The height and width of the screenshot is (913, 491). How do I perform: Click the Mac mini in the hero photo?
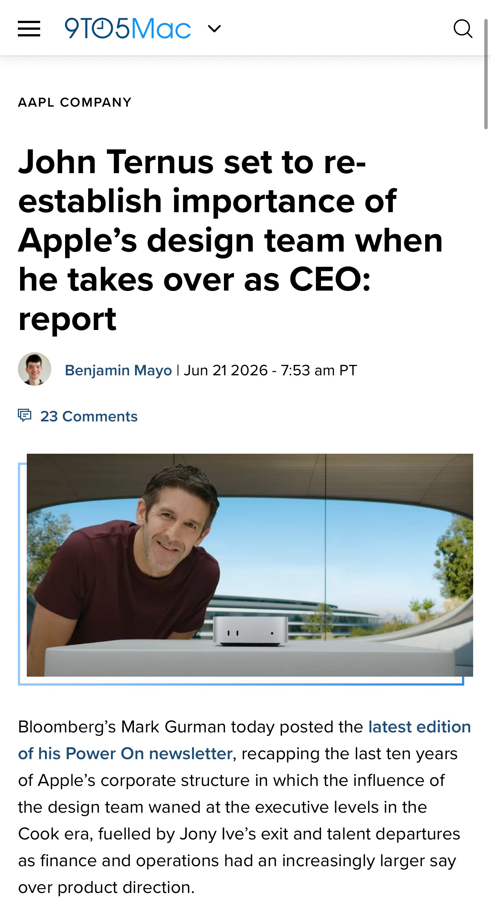250,631
